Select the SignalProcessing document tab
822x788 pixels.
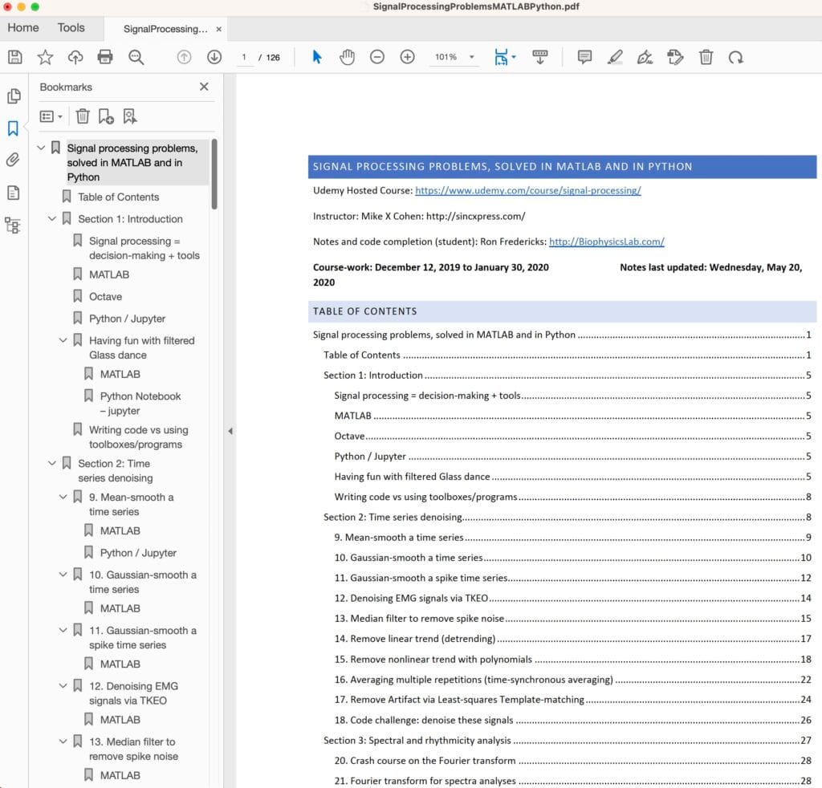coord(166,28)
